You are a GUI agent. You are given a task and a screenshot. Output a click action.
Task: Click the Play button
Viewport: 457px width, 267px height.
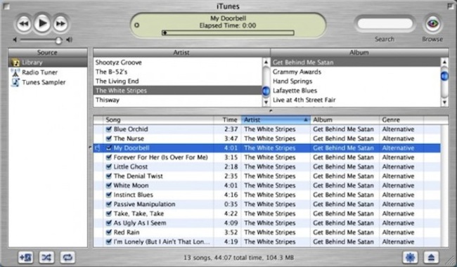(x=42, y=23)
